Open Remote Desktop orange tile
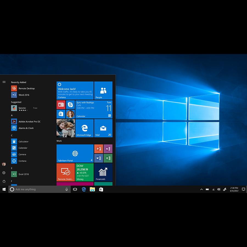The height and width of the screenshot is (247, 247). click(66, 172)
